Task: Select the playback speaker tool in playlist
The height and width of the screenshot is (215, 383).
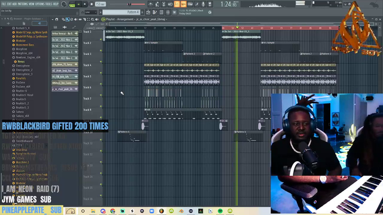Action: [97, 19]
